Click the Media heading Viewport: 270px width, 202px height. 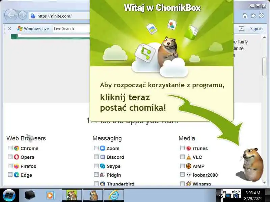tap(187, 138)
